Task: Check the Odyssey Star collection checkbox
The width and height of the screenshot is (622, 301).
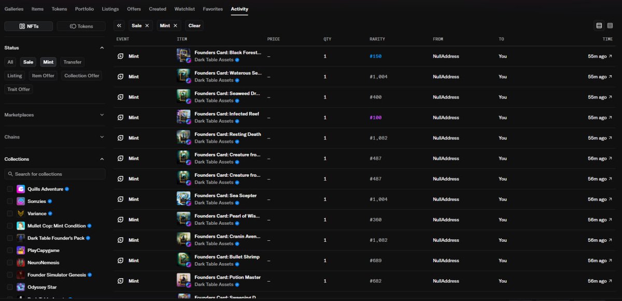Action: 10,287
